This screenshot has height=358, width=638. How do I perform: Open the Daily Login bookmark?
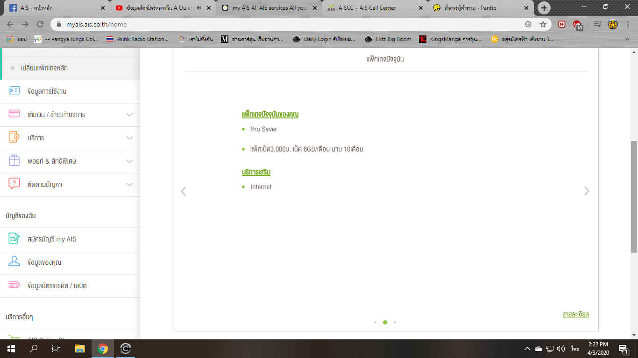click(x=324, y=39)
